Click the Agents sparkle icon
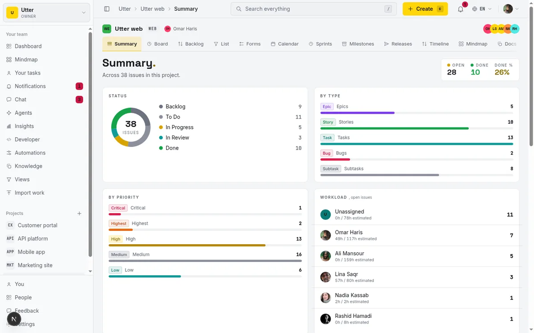534x333 pixels. [x=9, y=113]
